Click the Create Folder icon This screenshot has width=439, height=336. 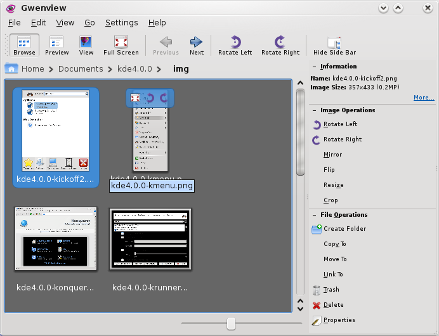[317, 229]
